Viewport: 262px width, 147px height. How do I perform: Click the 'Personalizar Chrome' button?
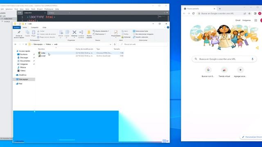point(251,137)
